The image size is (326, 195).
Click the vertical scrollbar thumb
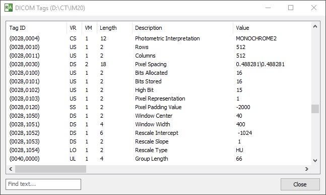coord(315,109)
